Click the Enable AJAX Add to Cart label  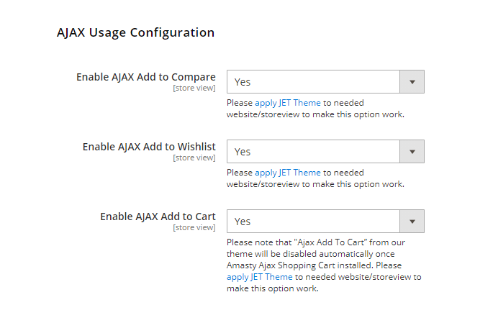[x=158, y=217]
